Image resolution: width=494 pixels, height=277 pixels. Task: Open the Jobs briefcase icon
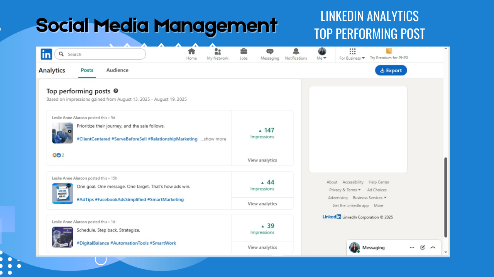(x=244, y=52)
